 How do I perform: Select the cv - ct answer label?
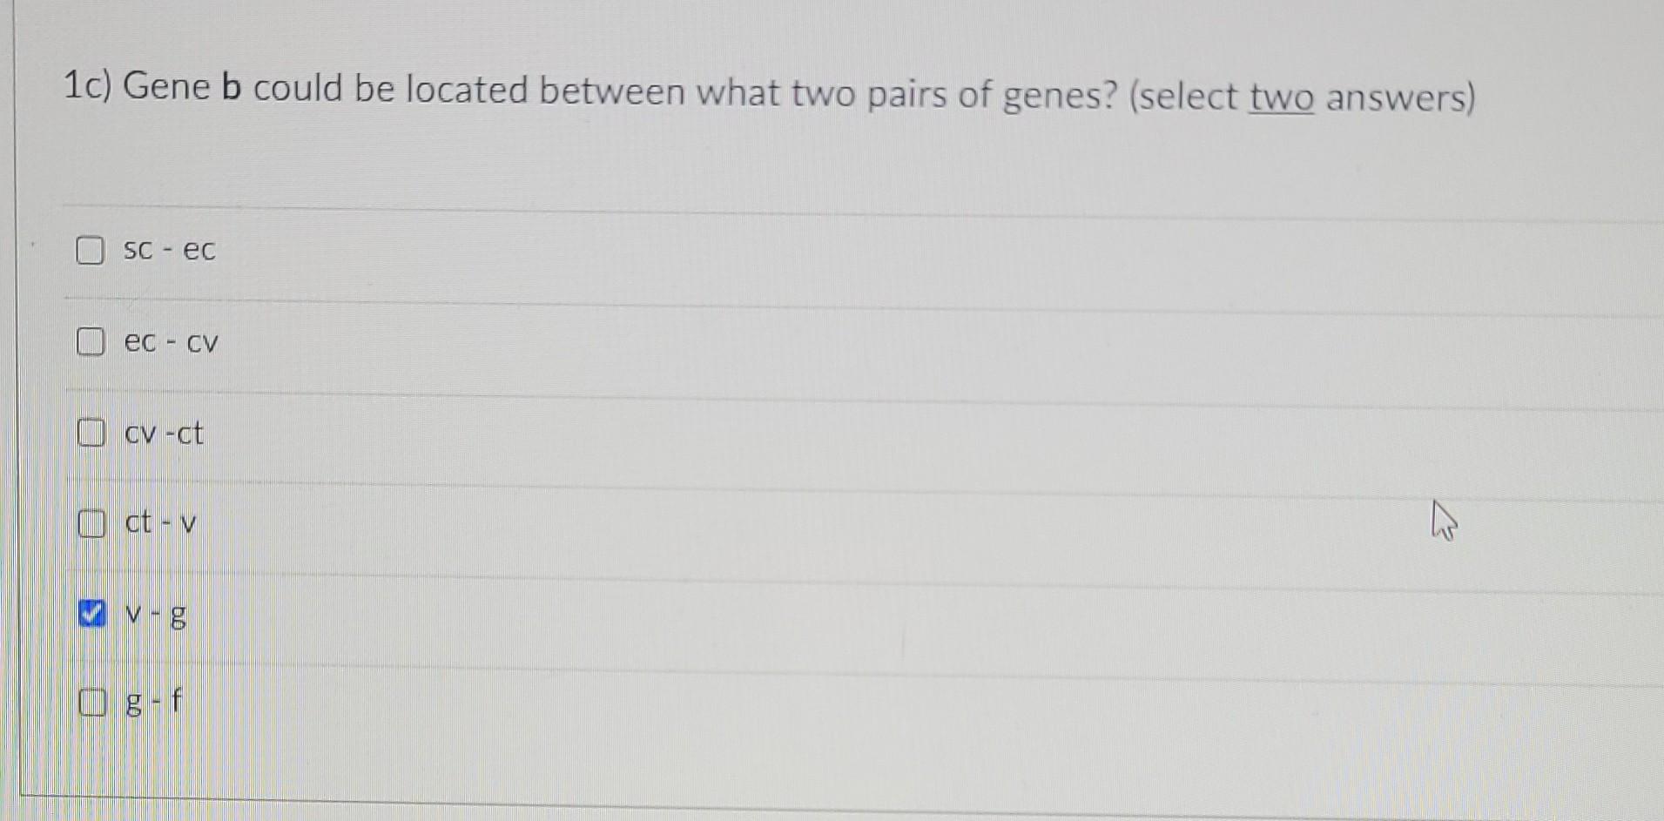click(164, 434)
